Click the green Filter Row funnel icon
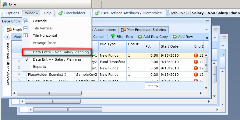The width and height of the screenshot is (240, 120). coord(113,37)
